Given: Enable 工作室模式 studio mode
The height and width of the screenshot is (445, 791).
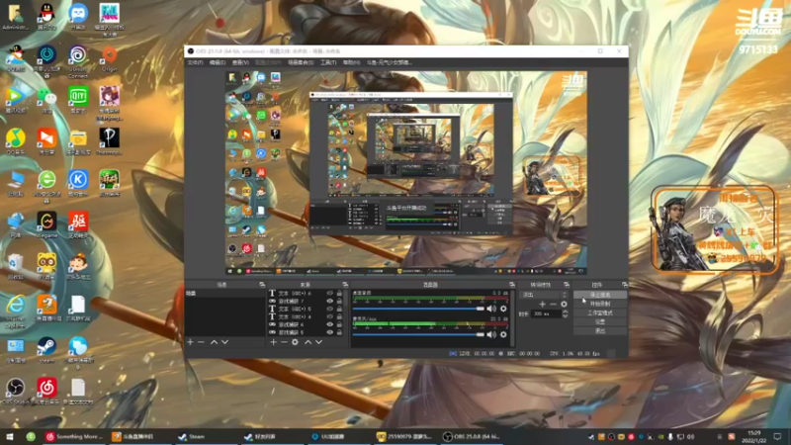Looking at the screenshot, I should [x=600, y=312].
